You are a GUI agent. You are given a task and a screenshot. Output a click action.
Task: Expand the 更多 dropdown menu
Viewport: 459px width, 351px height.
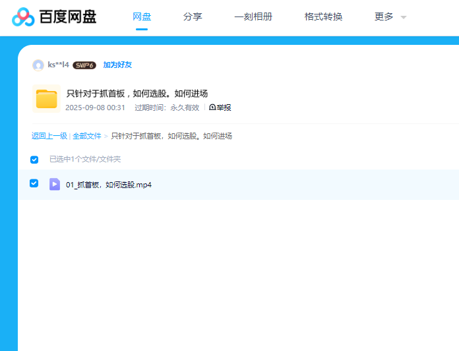[x=390, y=17]
